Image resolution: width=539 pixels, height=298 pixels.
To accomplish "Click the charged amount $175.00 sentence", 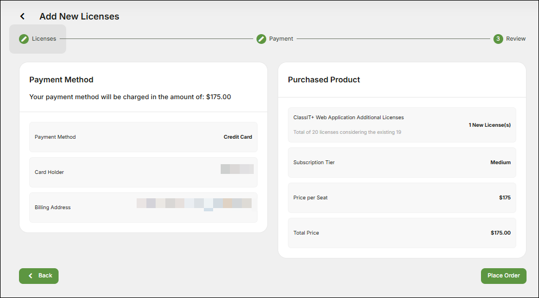I will click(130, 97).
